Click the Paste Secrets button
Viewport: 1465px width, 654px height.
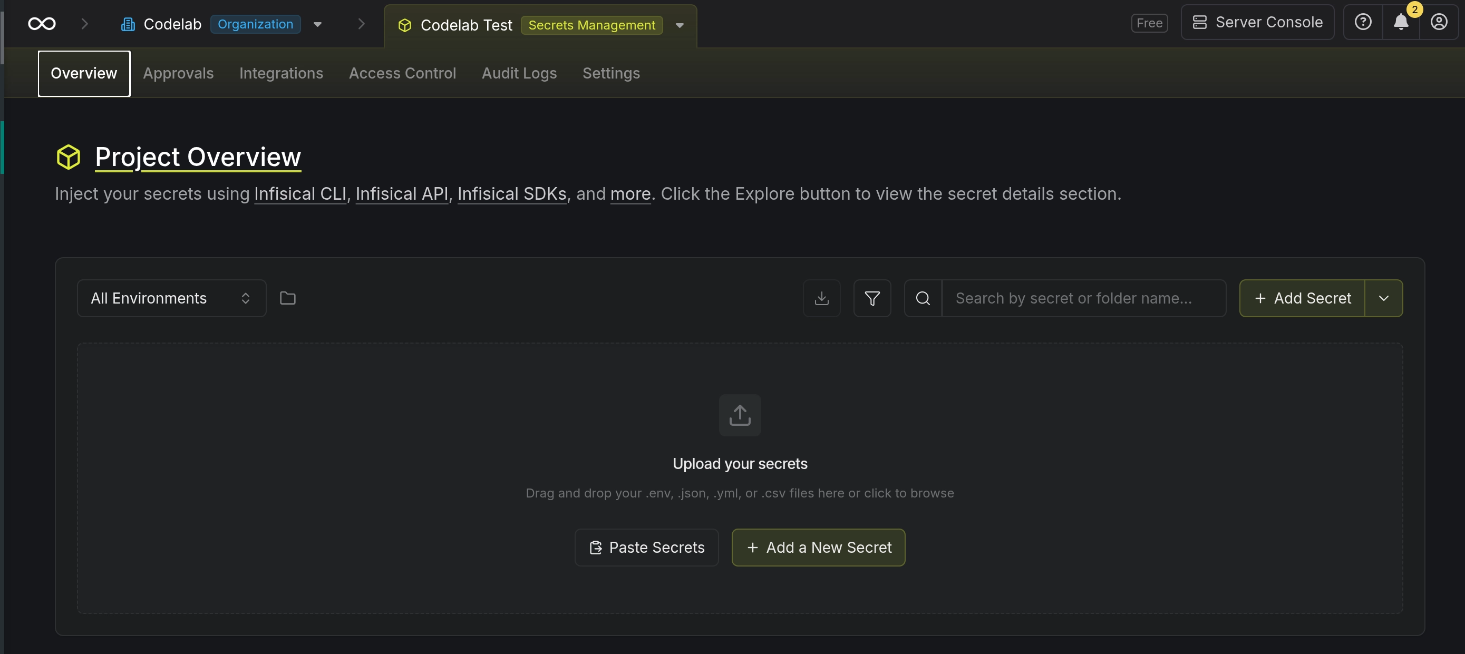point(647,548)
